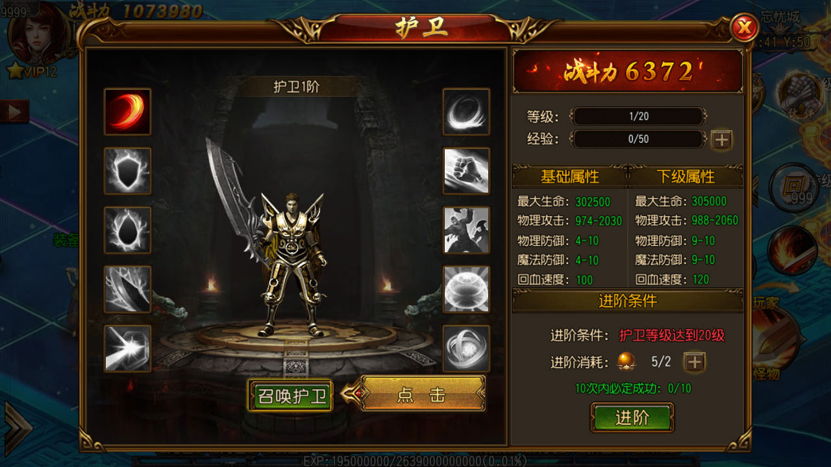Screen dimensions: 831x467
Task: Select the red crescent slash skill icon
Action: coord(127,112)
